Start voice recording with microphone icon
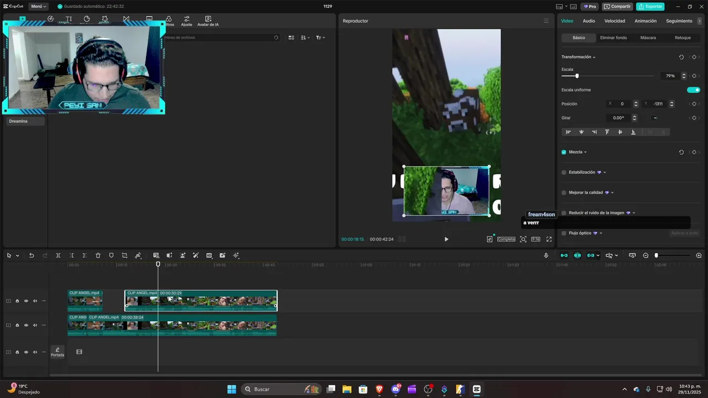This screenshot has height=398, width=708. click(x=546, y=255)
